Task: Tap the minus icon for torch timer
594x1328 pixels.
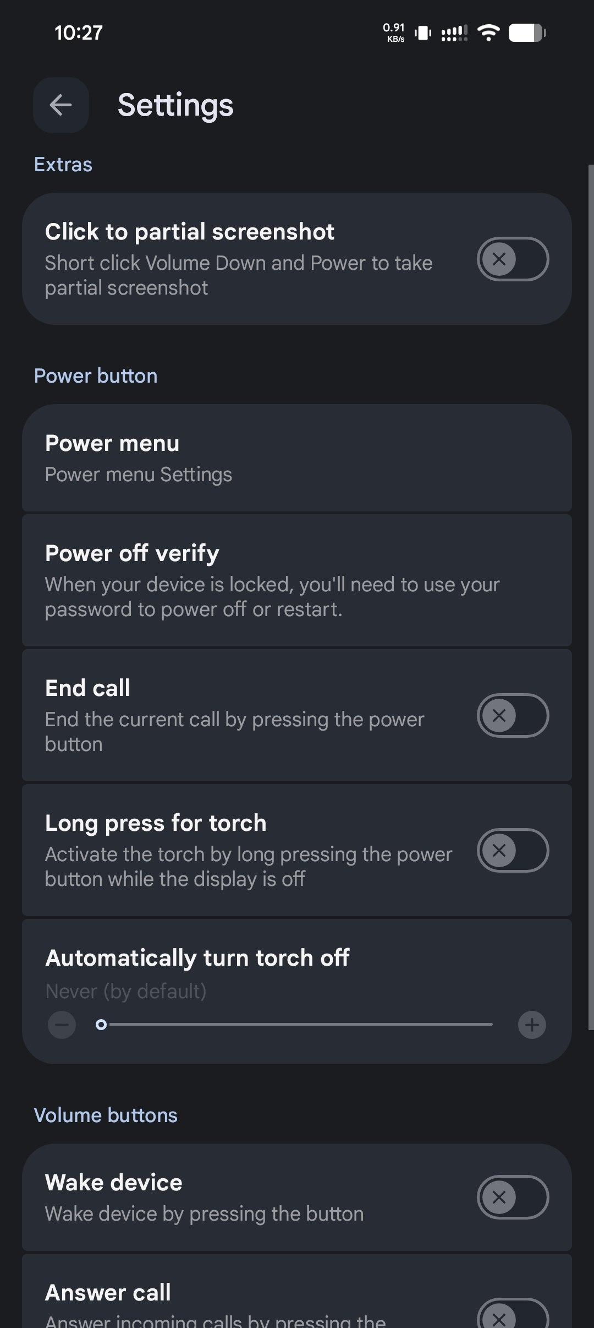Action: click(62, 1025)
